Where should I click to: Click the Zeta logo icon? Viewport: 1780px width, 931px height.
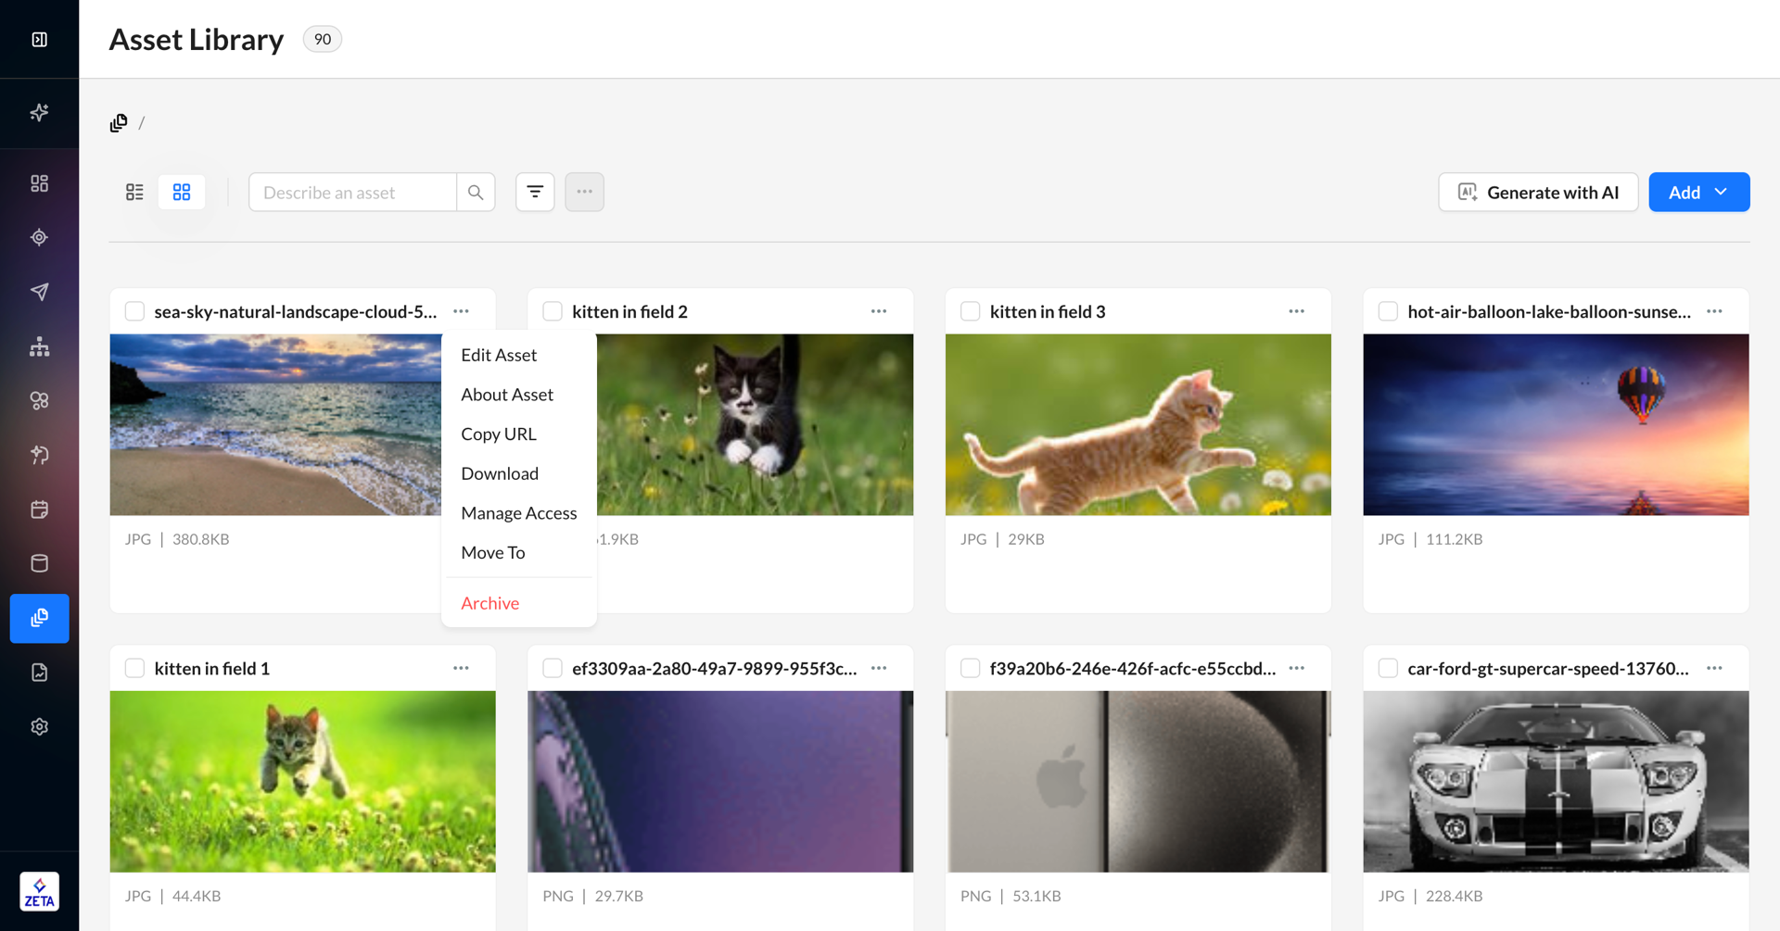click(x=39, y=891)
